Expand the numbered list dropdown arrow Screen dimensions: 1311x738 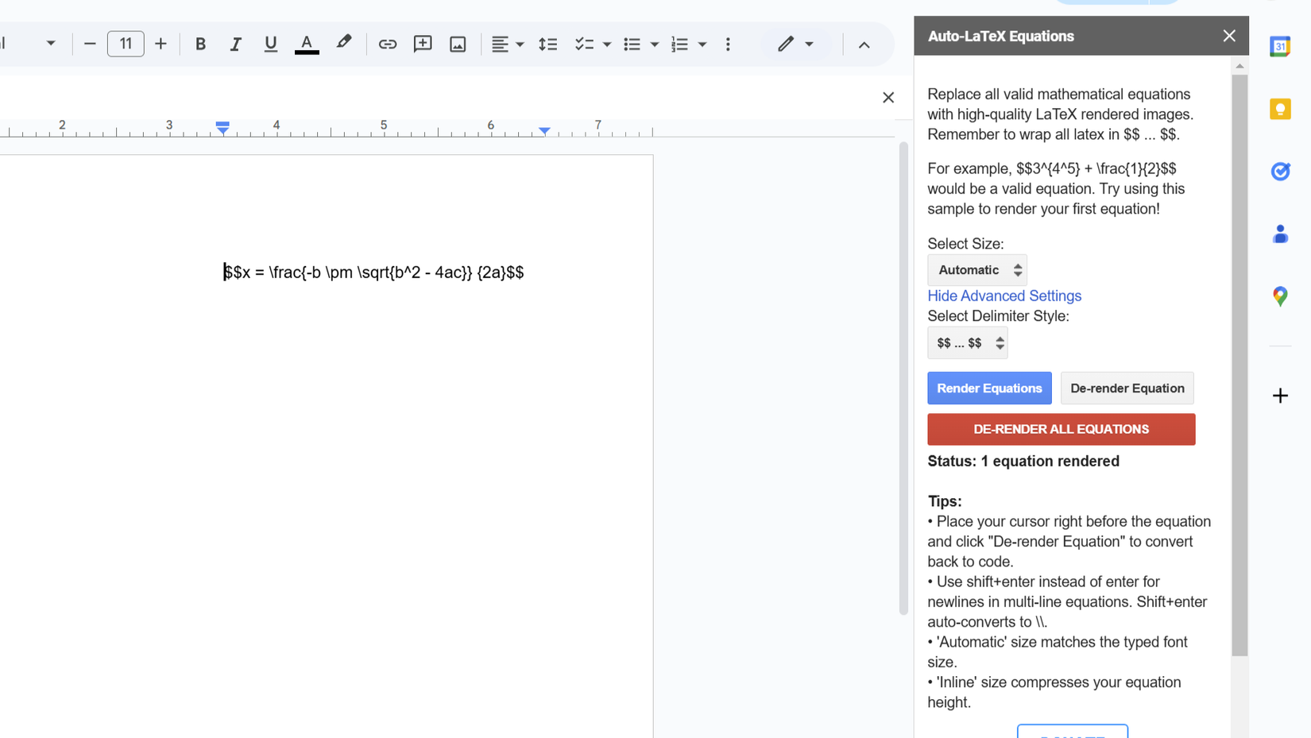point(702,44)
